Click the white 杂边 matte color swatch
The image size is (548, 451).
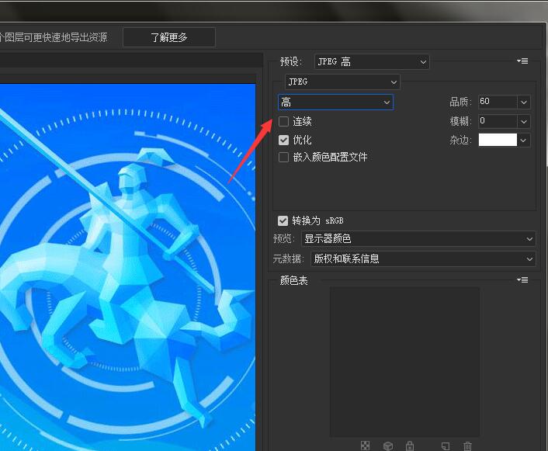pos(497,140)
